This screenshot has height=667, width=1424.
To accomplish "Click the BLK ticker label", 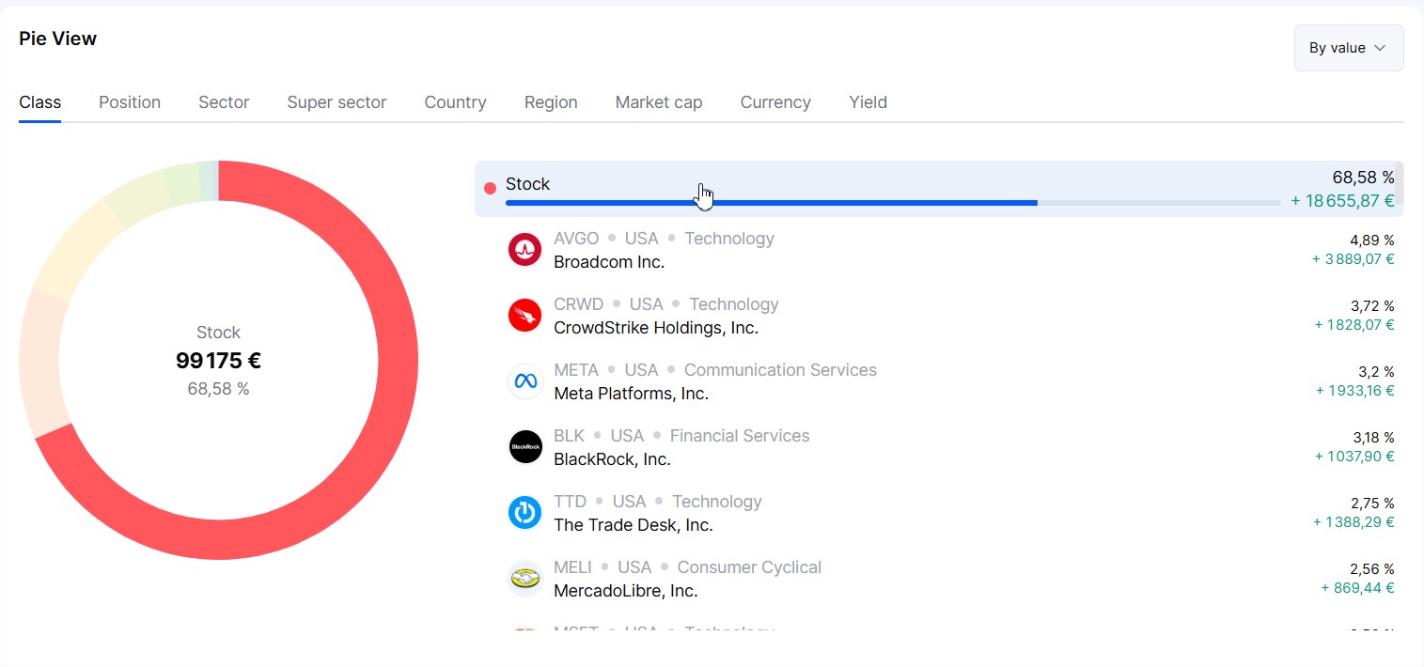I will pyautogui.click(x=569, y=436).
